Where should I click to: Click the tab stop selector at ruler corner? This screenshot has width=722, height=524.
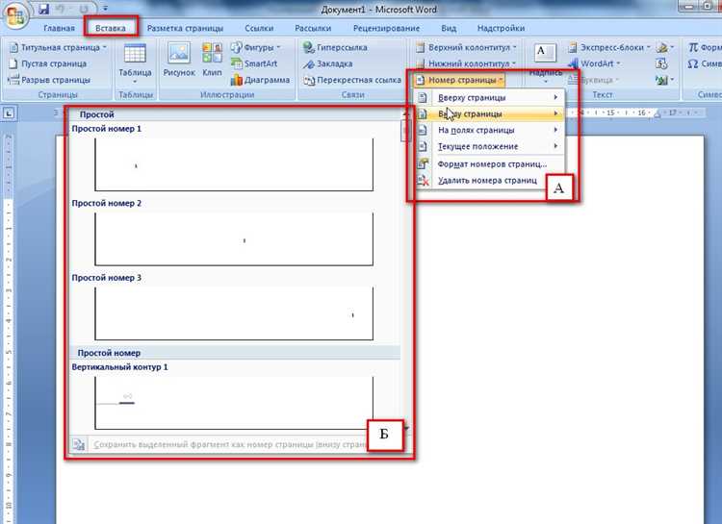coord(9,112)
